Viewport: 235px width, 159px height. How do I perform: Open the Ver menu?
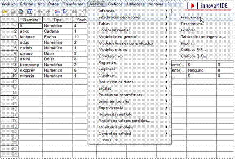41,4
